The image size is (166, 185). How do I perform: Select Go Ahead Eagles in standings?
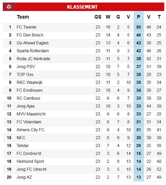pyautogui.click(x=33, y=43)
